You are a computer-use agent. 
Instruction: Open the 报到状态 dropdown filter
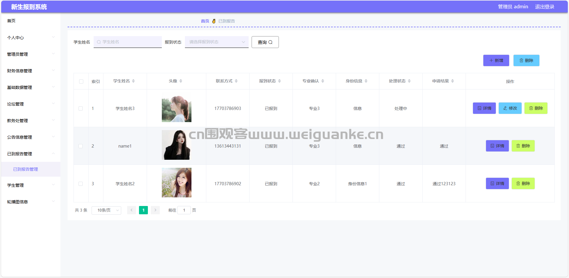pos(217,42)
